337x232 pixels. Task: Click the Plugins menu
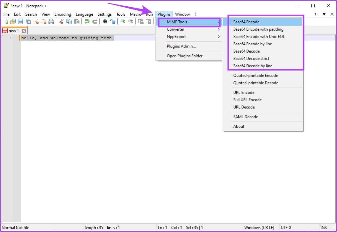[x=164, y=14]
